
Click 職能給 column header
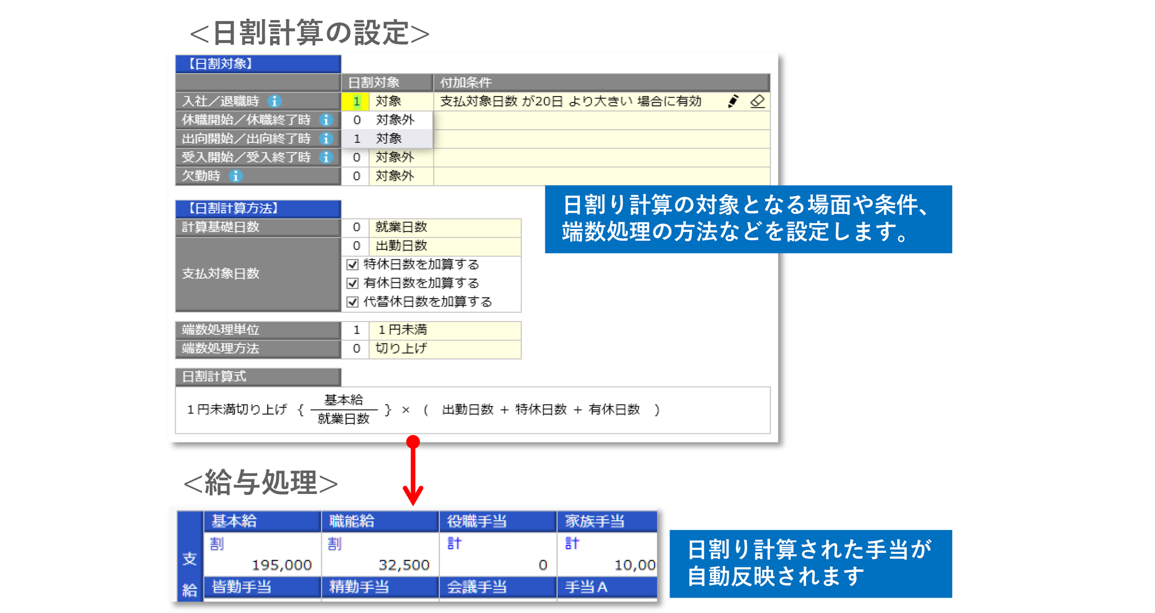(x=380, y=521)
